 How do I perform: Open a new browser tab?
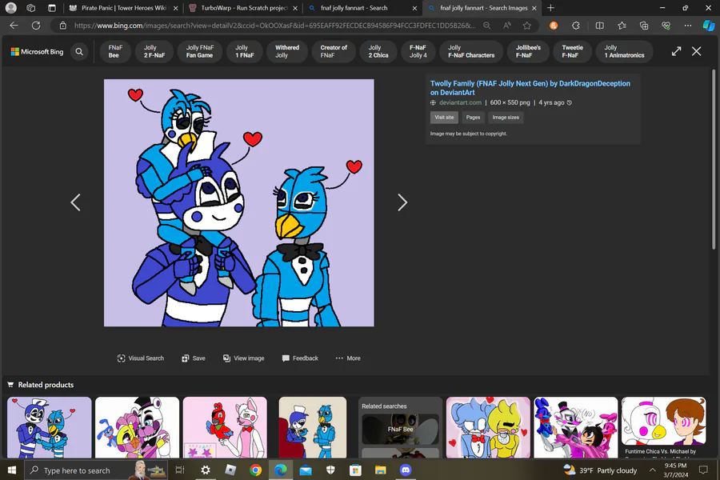pos(550,8)
